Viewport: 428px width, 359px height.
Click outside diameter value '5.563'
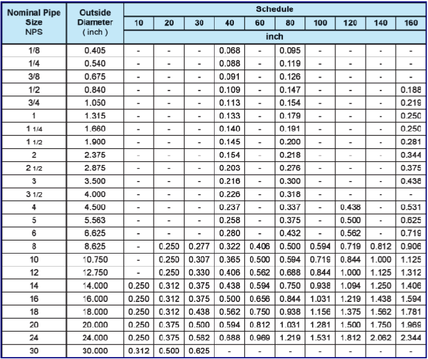click(x=95, y=220)
